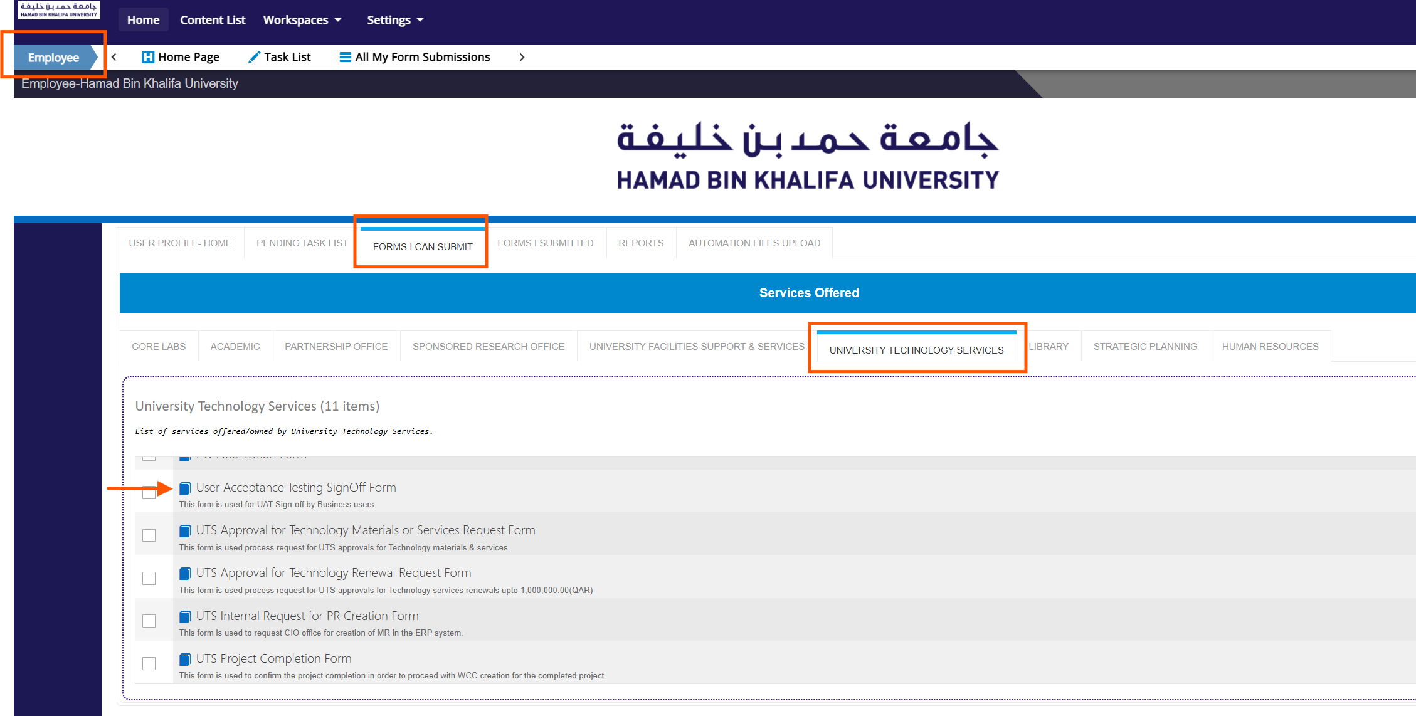
Task: Click Content List in top navigation
Action: pos(213,20)
